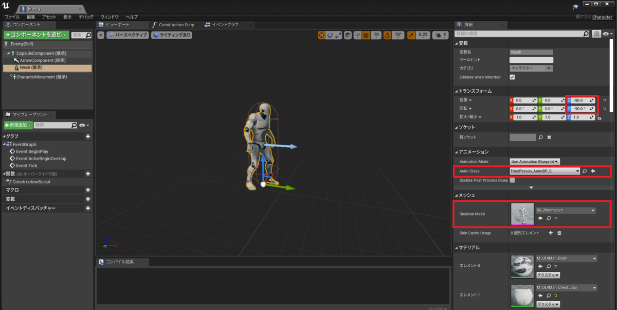Screen dimensions: 617x310
Task: Clear parent socket with X icon
Action: point(549,137)
